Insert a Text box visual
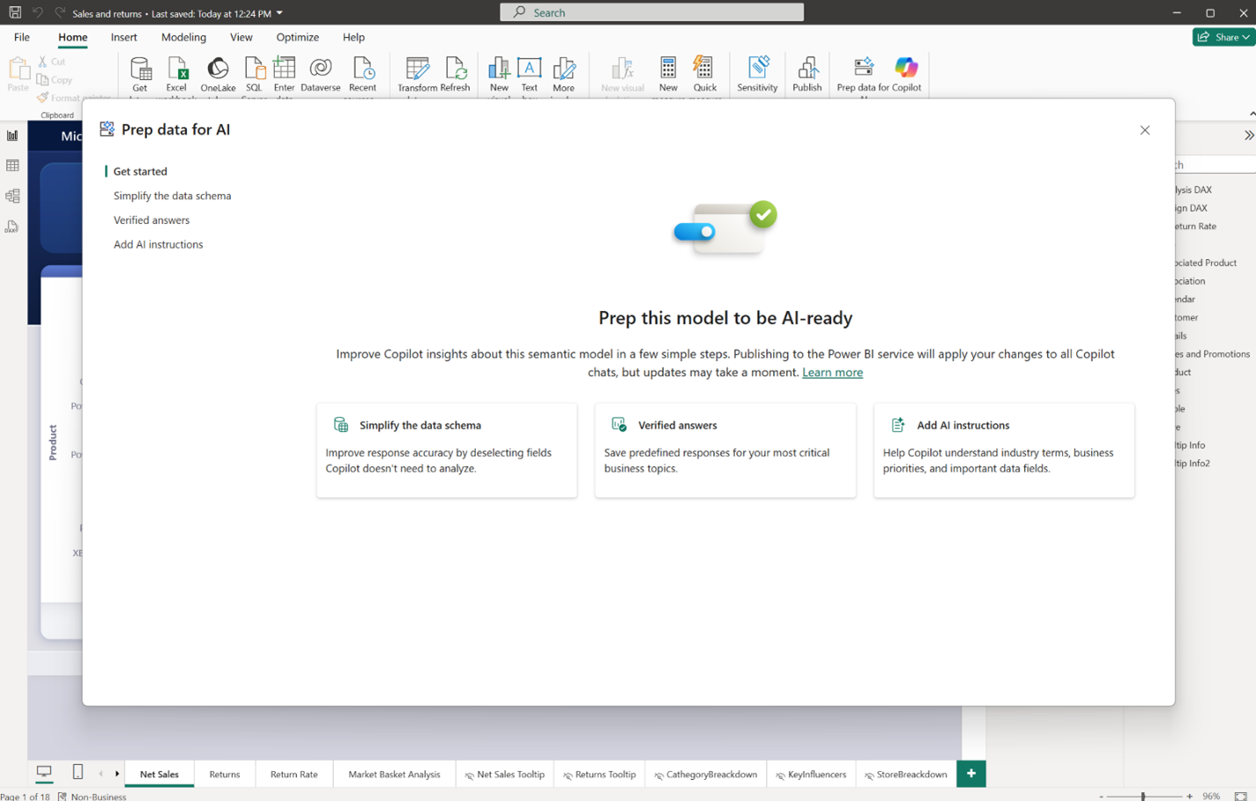The width and height of the screenshot is (1256, 801). point(529,74)
